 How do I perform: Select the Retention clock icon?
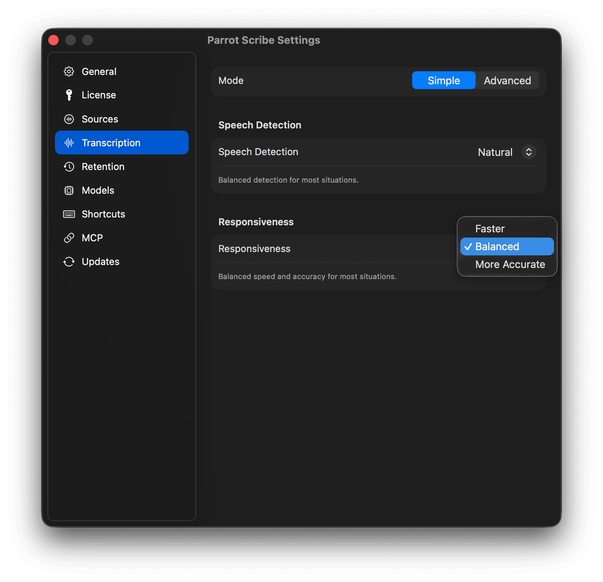(69, 166)
